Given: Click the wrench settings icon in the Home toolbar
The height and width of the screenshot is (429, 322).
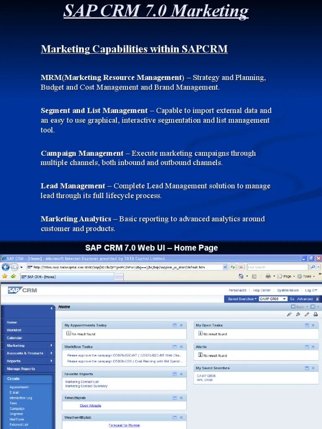Looking at the screenshot, I should [298, 314].
